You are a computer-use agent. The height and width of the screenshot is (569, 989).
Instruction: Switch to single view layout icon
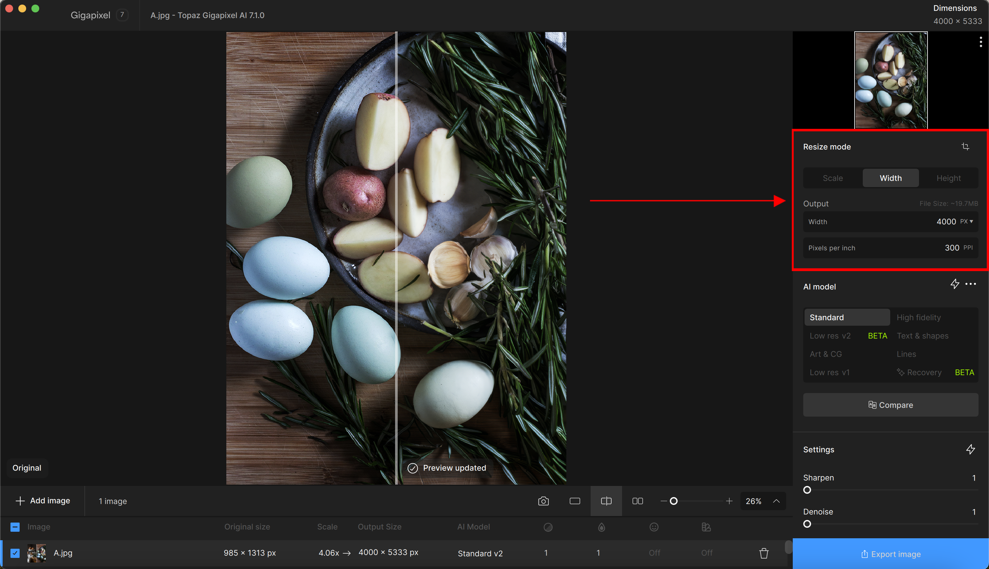[x=574, y=501]
